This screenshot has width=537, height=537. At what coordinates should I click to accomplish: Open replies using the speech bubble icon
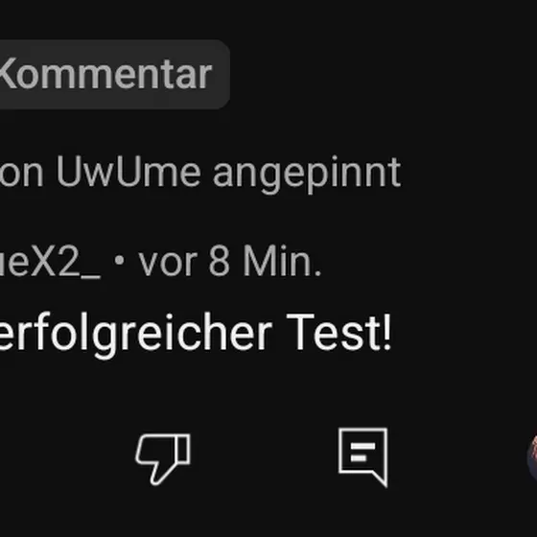(x=363, y=457)
